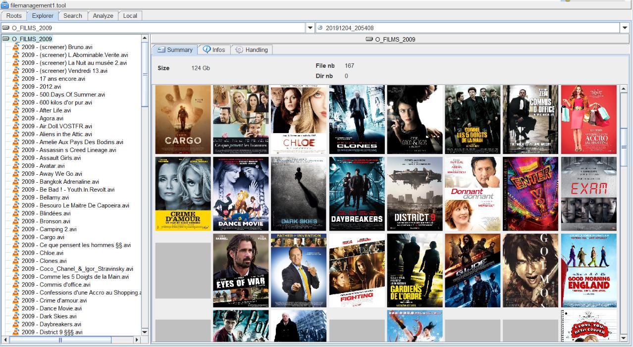The width and height of the screenshot is (633, 347).
Task: Click the VLC icon for 2009 - Dark Skies.avi
Action: coord(16,316)
